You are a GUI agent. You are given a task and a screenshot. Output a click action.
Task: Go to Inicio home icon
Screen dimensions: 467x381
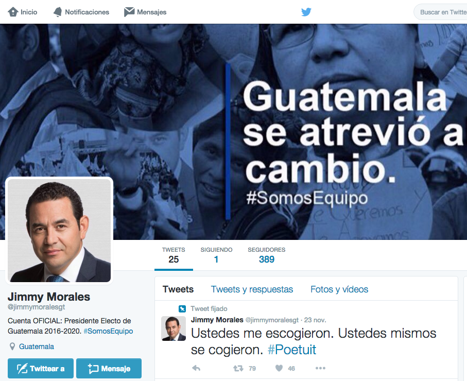click(x=13, y=12)
